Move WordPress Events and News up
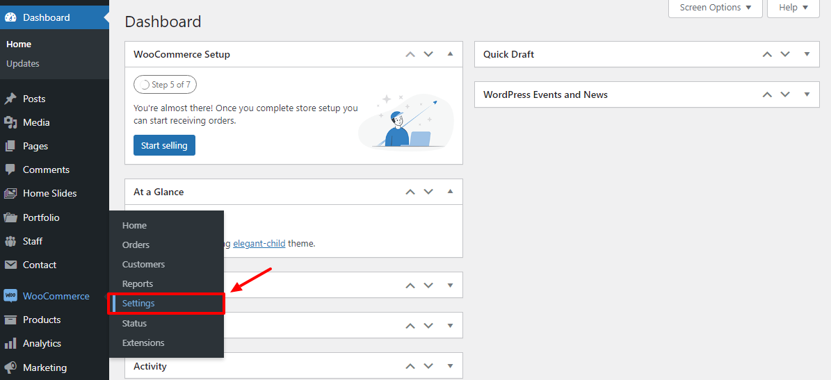 pyautogui.click(x=767, y=94)
